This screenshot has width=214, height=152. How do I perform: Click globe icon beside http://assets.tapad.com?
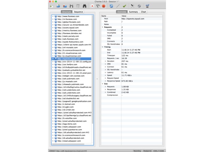[x=56, y=27]
